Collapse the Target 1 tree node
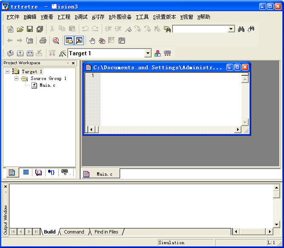Screen dimensions: 284x248 [7, 71]
